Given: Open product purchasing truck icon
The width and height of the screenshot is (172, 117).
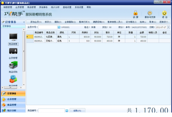Looking at the screenshot, I should pos(13,65).
